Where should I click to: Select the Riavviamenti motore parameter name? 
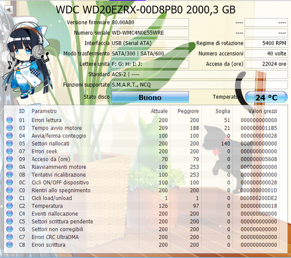tap(59, 167)
